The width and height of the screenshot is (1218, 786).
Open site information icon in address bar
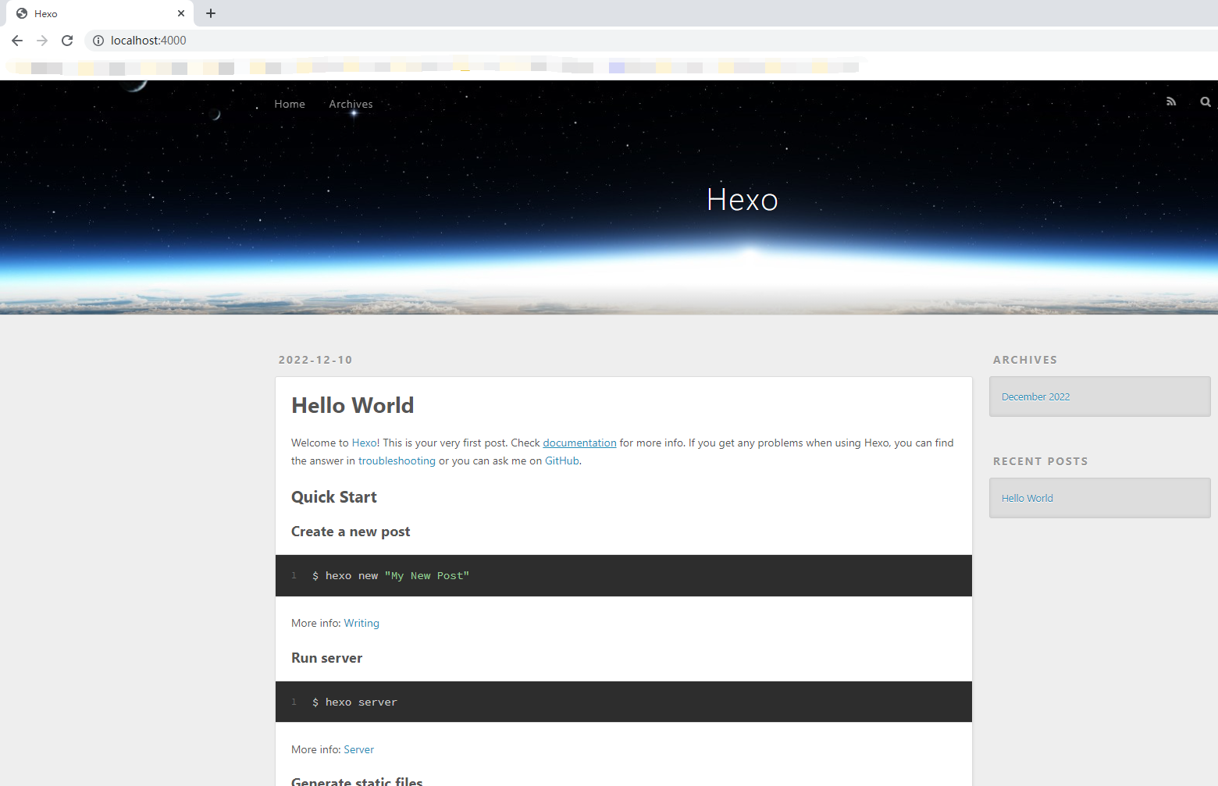(98, 41)
